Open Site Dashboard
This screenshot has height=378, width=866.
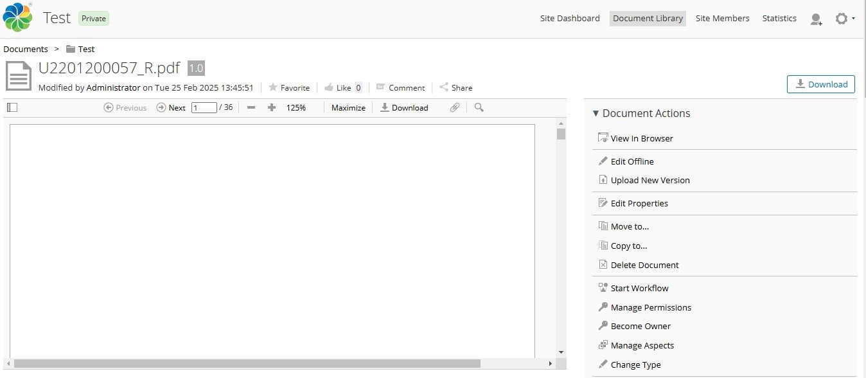[x=570, y=18]
